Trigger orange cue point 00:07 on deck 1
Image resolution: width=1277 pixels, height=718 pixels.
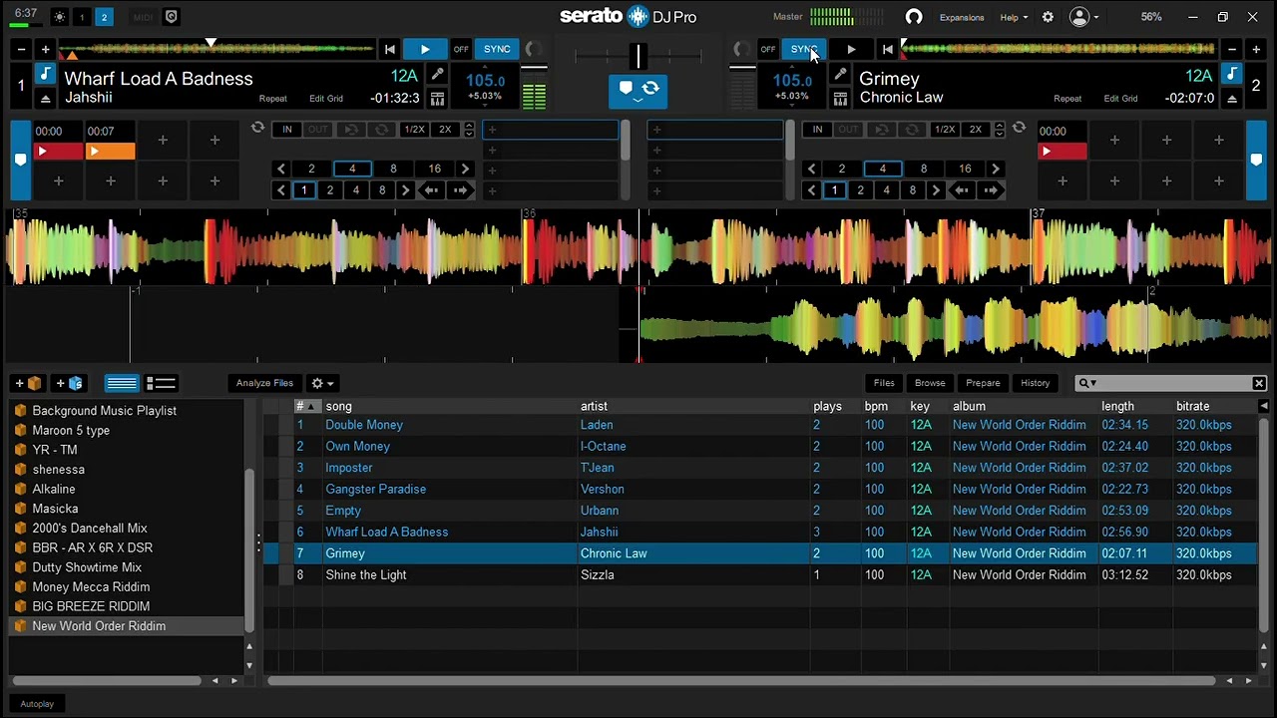point(110,152)
